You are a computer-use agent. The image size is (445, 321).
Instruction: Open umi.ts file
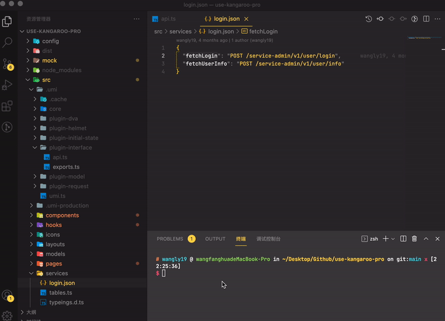[x=57, y=196]
